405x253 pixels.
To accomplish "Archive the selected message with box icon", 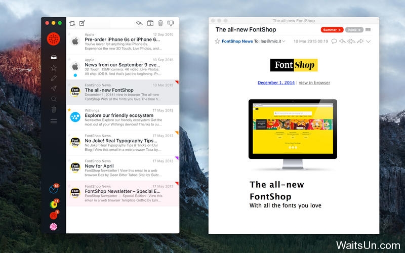I will (150, 23).
